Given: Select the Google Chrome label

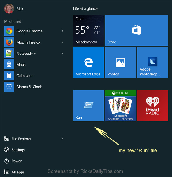Looking at the screenshot, I should 29,31.
